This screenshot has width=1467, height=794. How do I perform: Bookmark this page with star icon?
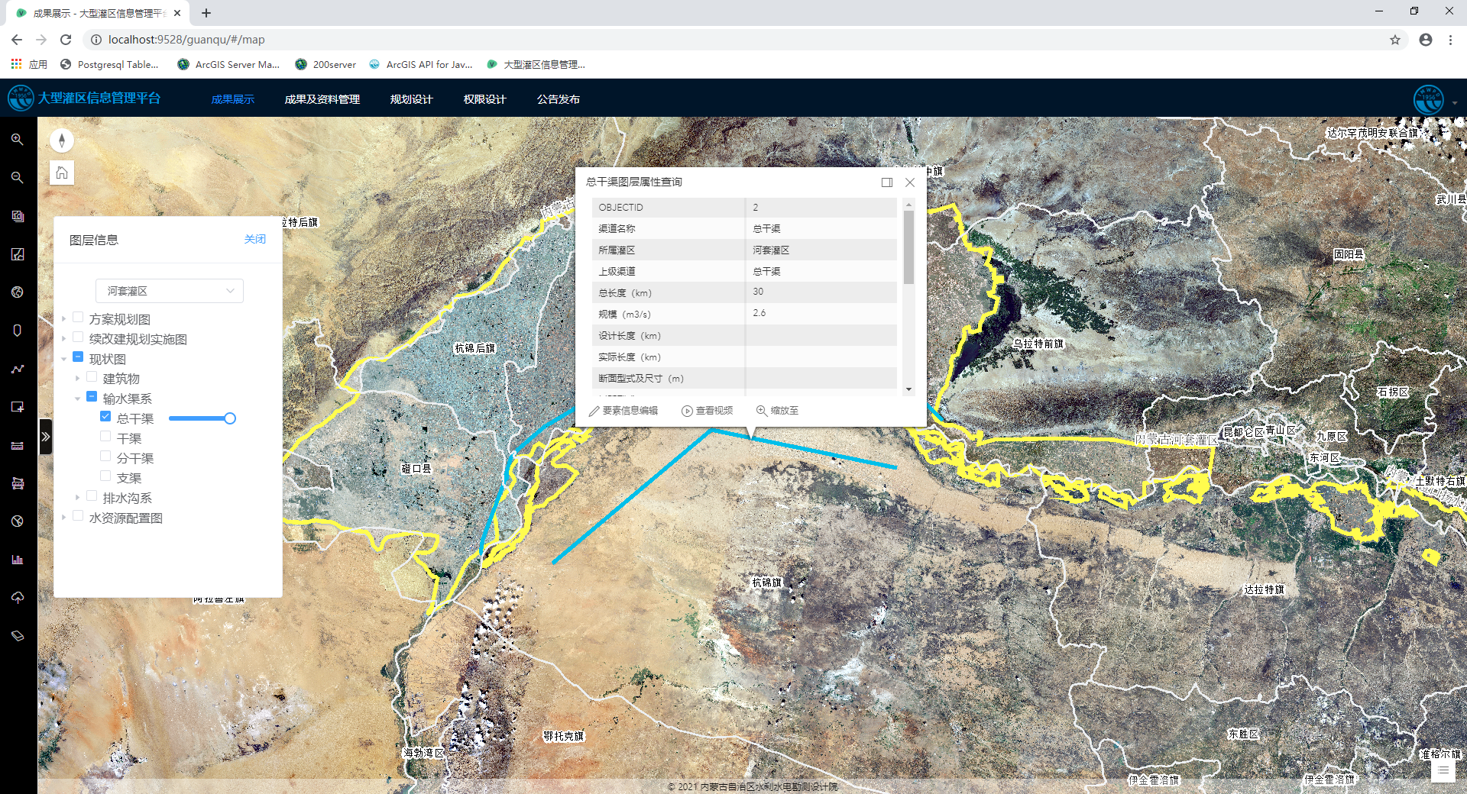[x=1395, y=40]
